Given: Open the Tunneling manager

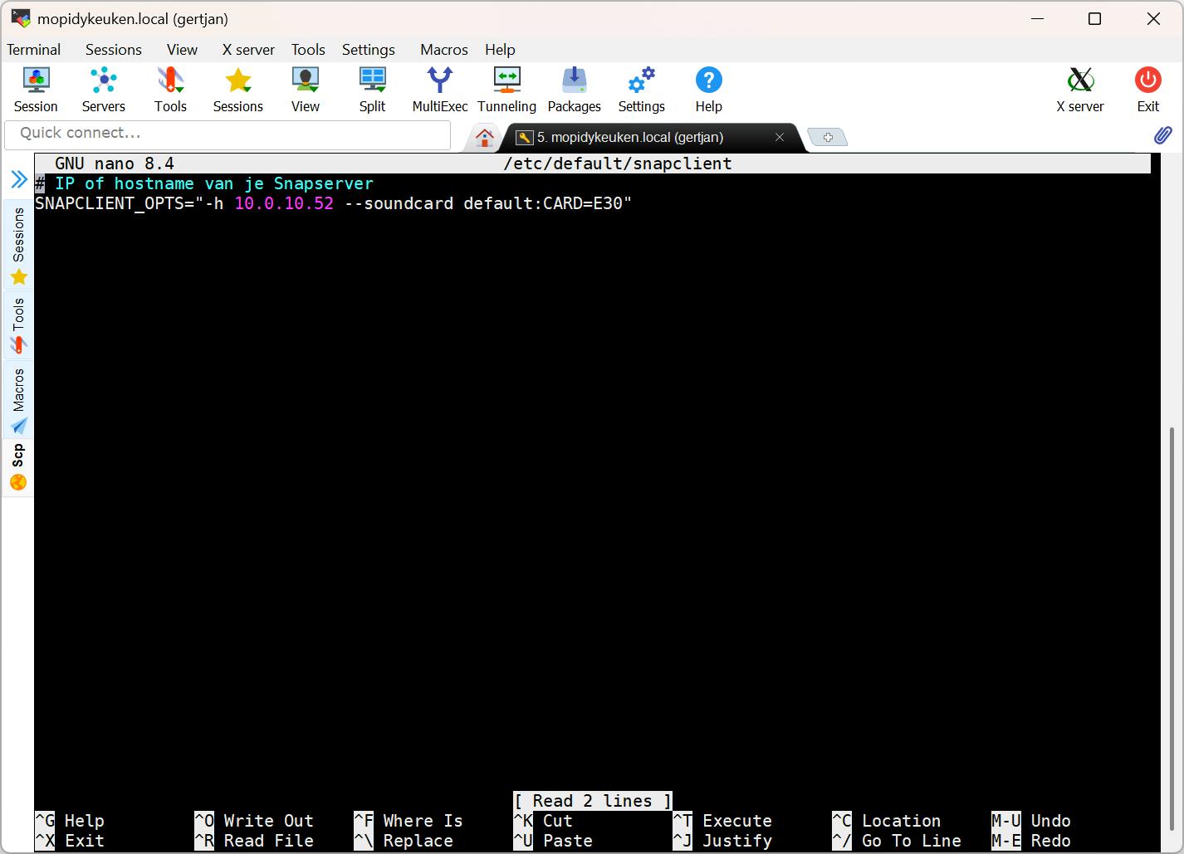Looking at the screenshot, I should [x=506, y=90].
